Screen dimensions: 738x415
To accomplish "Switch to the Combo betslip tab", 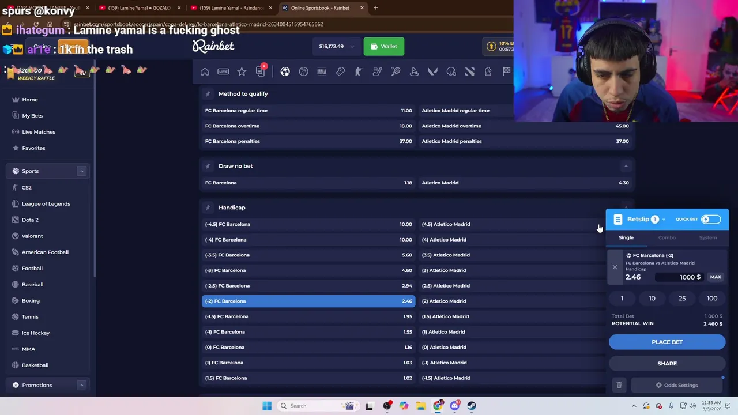I will (667, 237).
